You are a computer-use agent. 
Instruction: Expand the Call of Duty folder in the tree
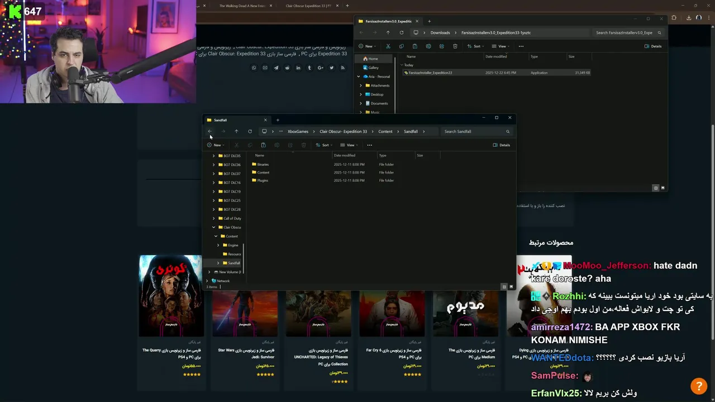(x=213, y=218)
